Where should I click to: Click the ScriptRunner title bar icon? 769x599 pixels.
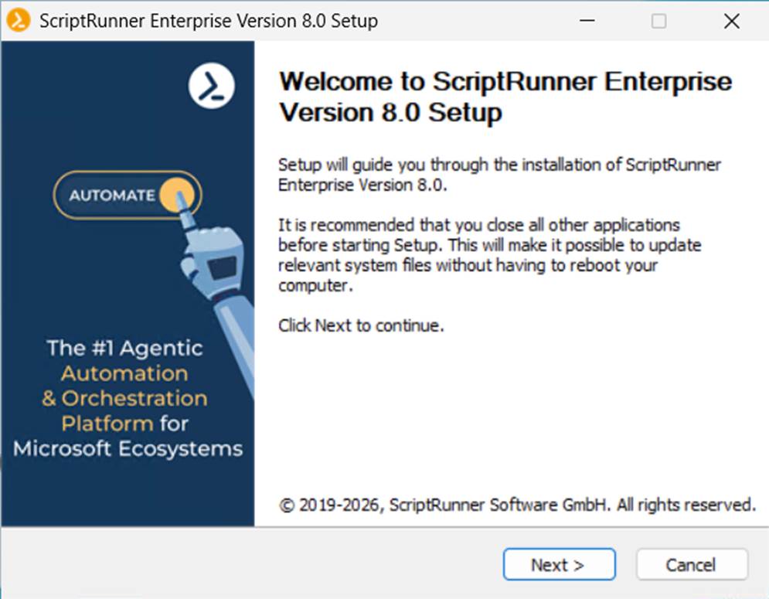[x=18, y=21]
